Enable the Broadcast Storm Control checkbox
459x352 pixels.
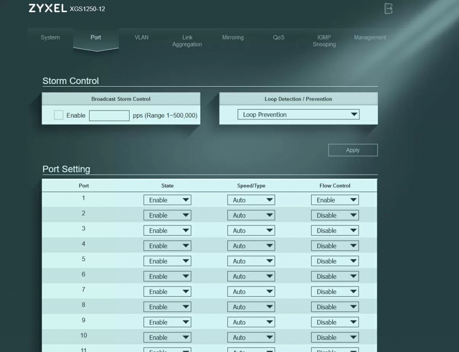pos(58,115)
